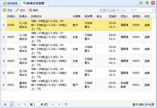This screenshot has height=108, width=157.
Task: Click 系统管某某 creator cell
Action: (x=126, y=85)
